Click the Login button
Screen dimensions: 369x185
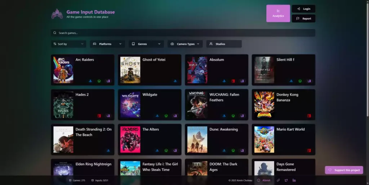coord(303,9)
